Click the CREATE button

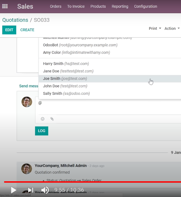pyautogui.click(x=27, y=30)
